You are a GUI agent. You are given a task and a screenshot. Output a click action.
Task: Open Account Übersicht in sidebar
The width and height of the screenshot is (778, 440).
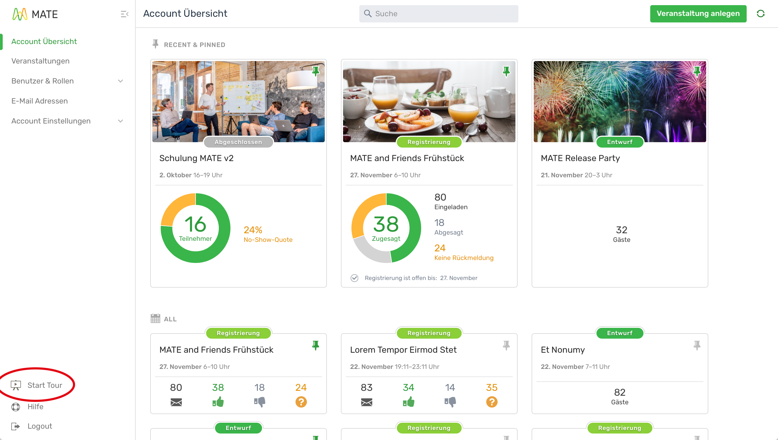(44, 41)
